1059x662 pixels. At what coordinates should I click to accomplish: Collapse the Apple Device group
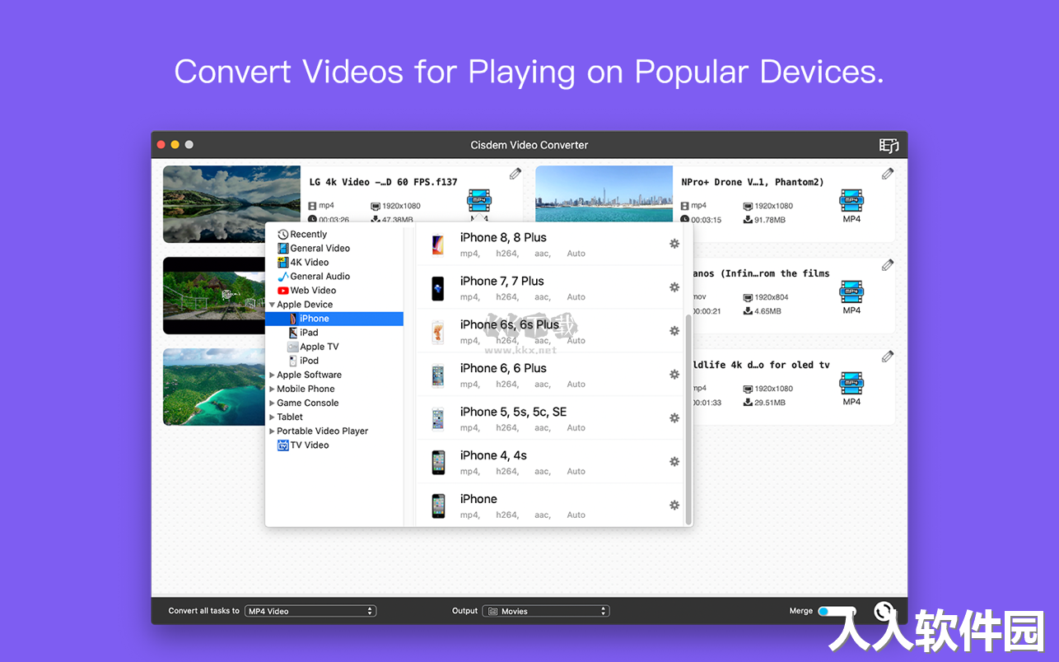click(272, 305)
